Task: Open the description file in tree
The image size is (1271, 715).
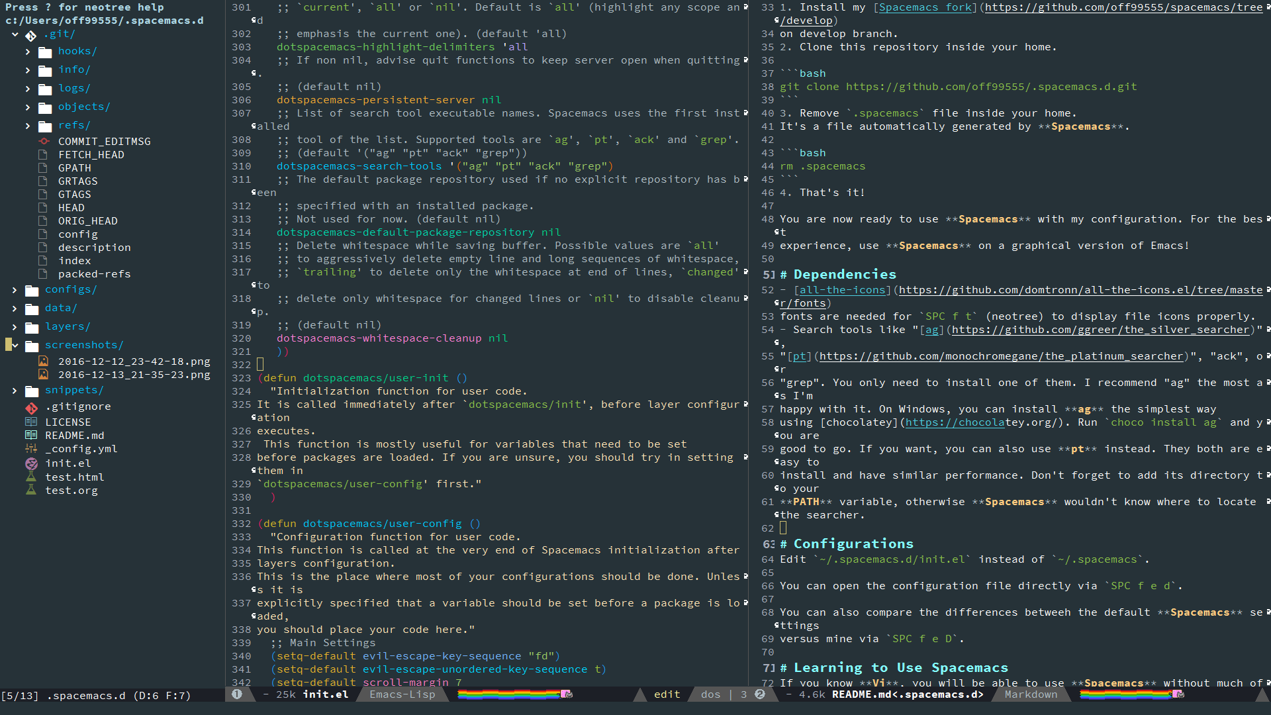Action: pos(95,248)
